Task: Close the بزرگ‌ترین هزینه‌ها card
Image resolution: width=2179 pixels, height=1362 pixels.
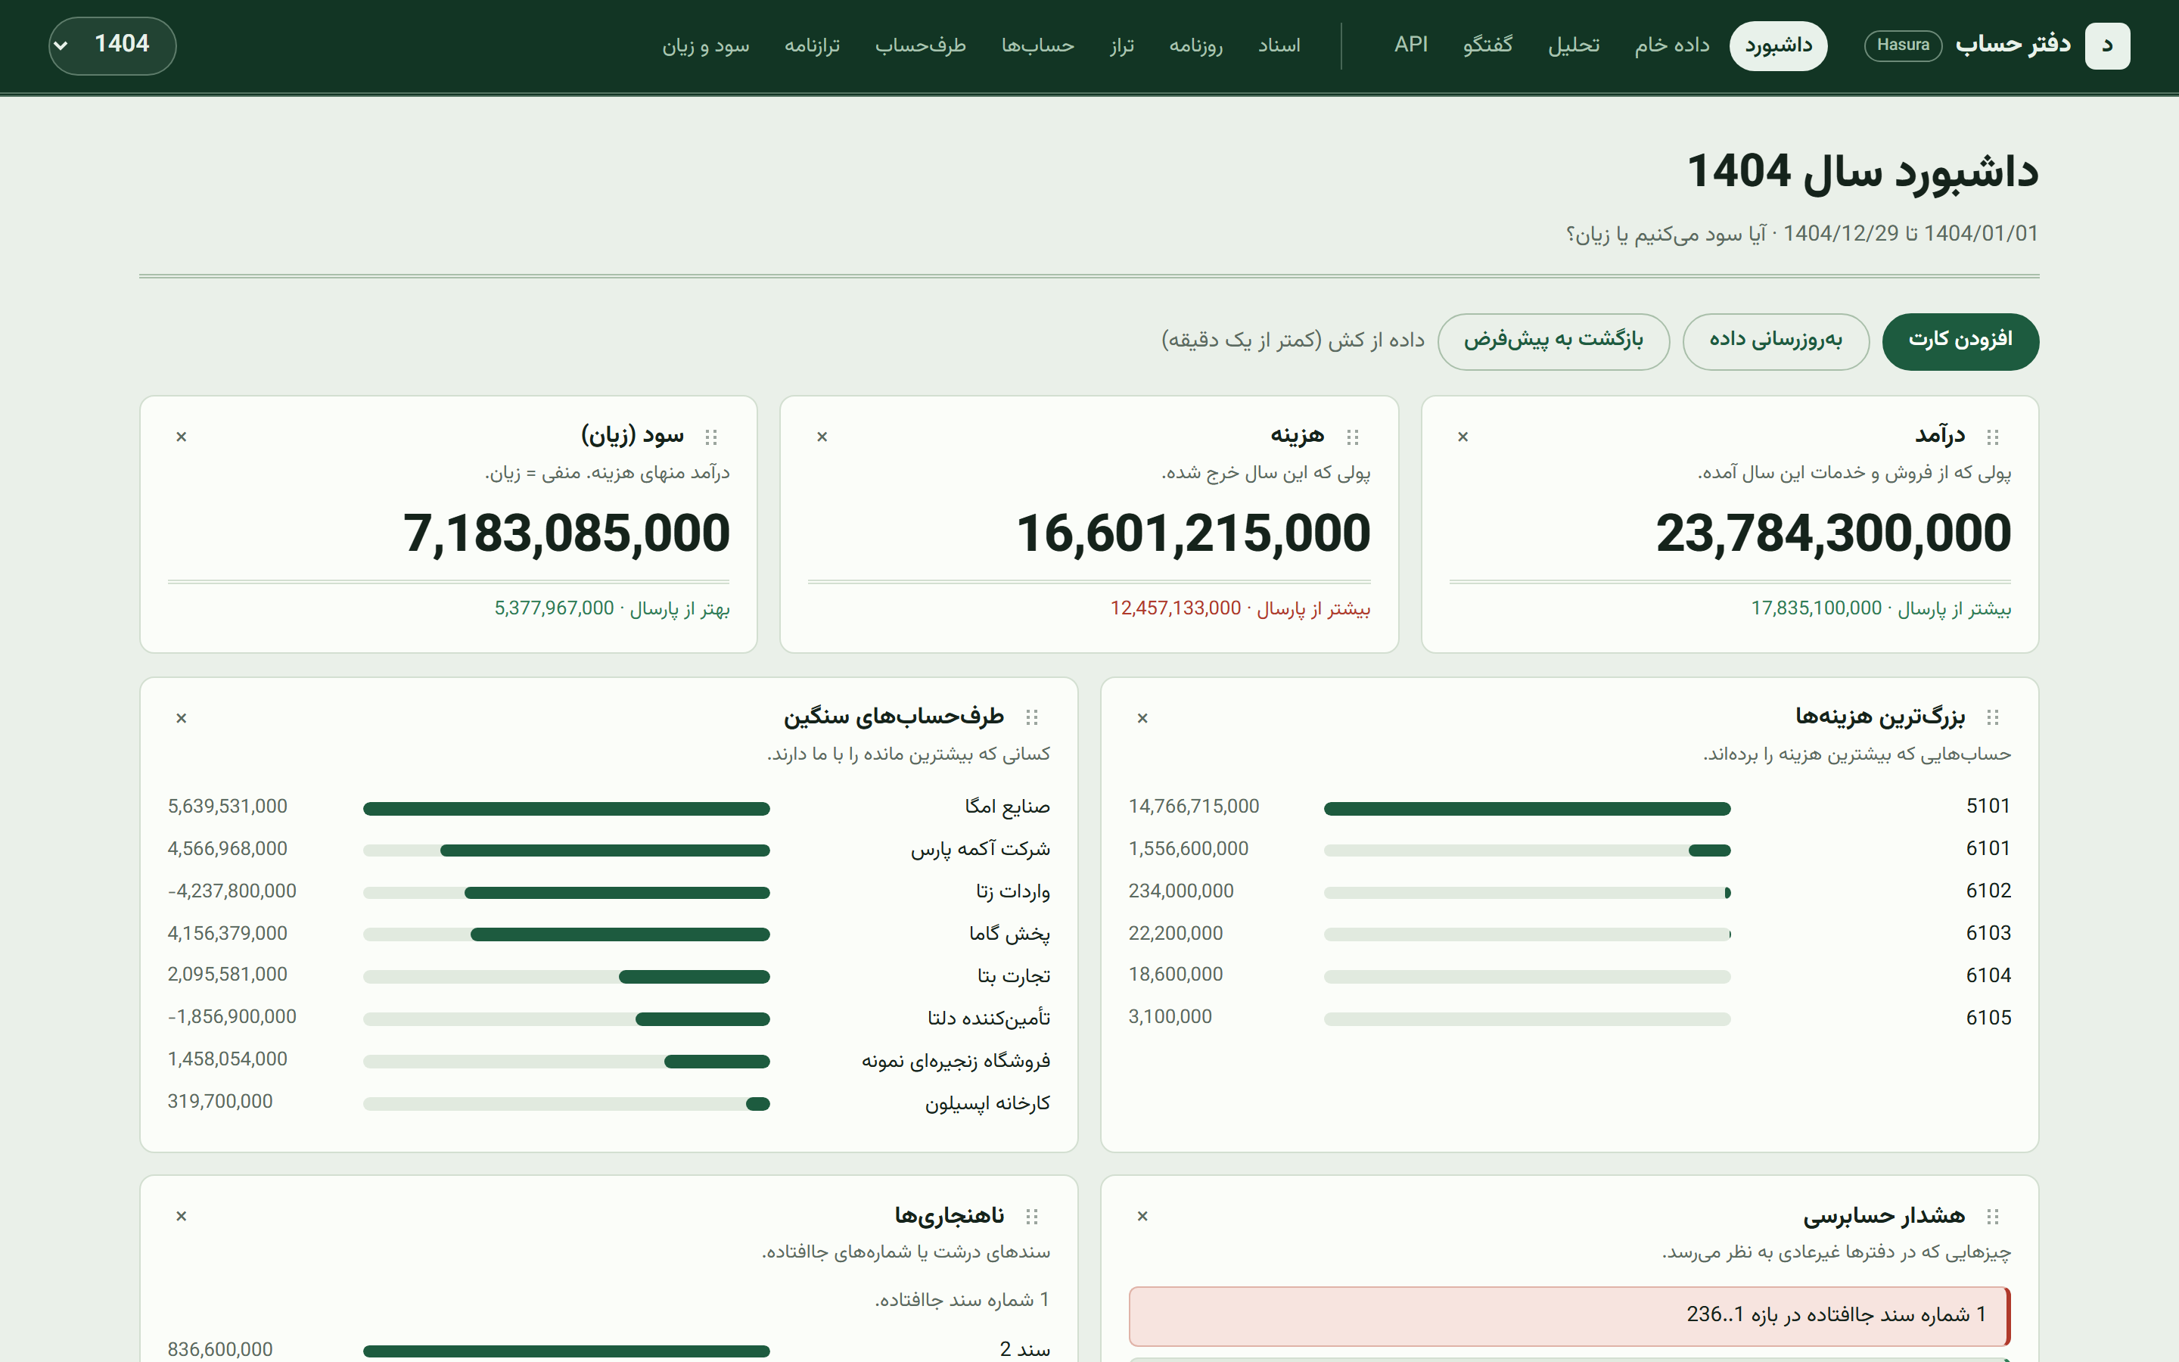Action: click(x=1142, y=718)
